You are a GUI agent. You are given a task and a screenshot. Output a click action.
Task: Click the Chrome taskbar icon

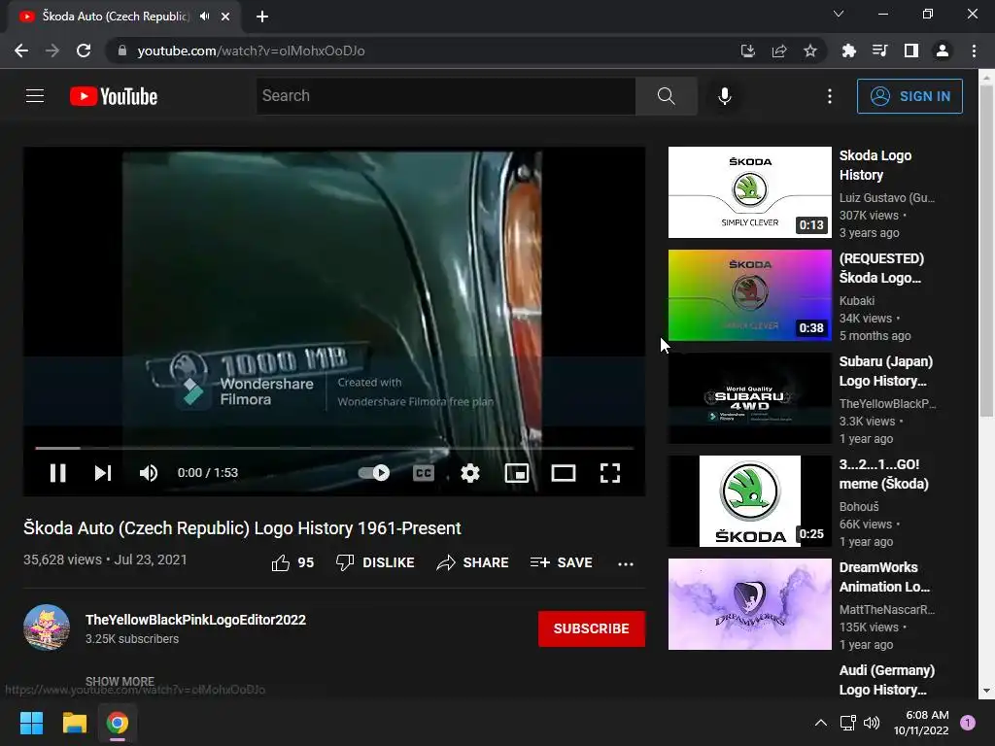(x=118, y=723)
